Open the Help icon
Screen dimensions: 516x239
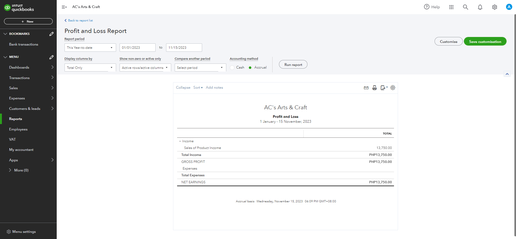(x=427, y=7)
